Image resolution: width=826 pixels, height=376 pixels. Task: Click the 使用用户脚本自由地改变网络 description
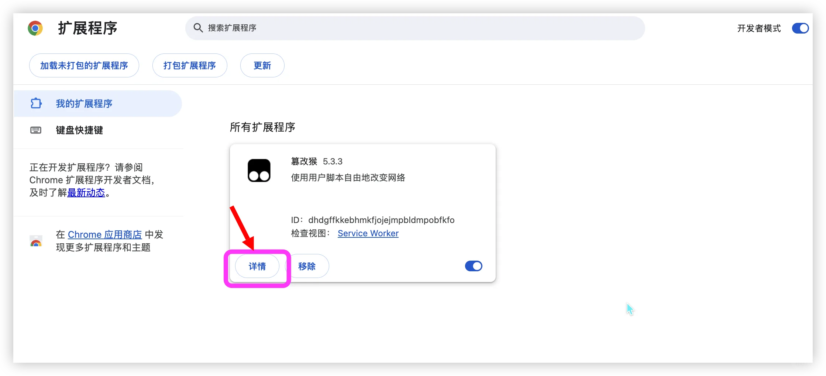click(x=348, y=178)
